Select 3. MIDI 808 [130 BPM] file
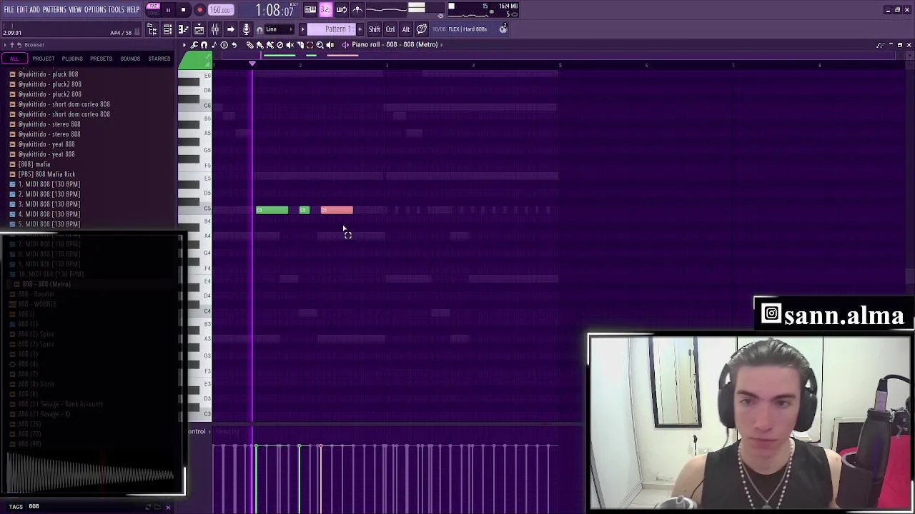 click(x=49, y=204)
